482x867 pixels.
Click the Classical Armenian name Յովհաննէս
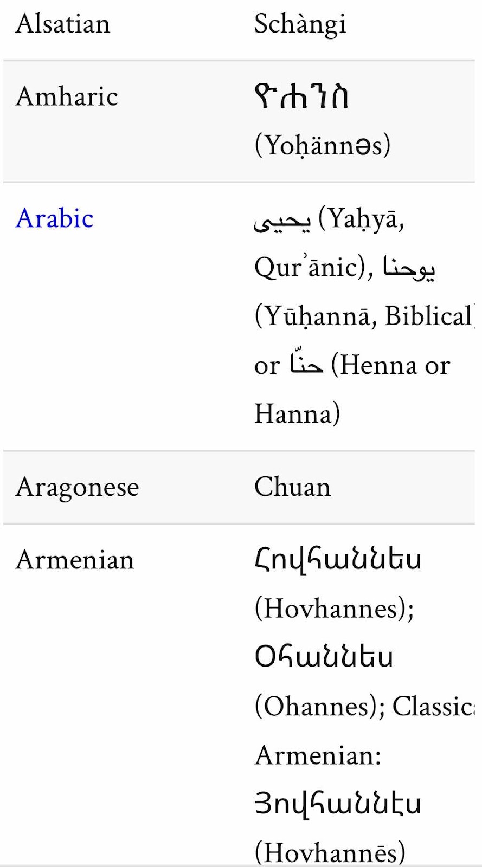click(338, 804)
